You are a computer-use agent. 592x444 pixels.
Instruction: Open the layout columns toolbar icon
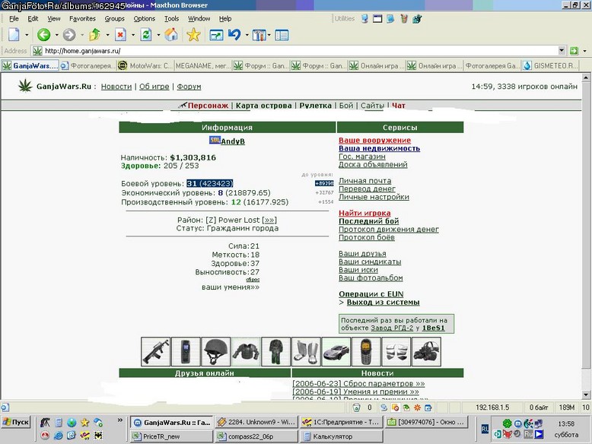coord(259,35)
